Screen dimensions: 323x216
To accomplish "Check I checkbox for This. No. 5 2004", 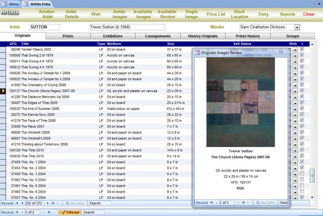I will (x=302, y=179).
